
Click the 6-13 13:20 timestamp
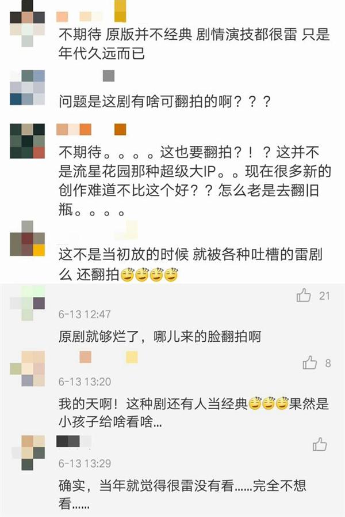click(85, 382)
